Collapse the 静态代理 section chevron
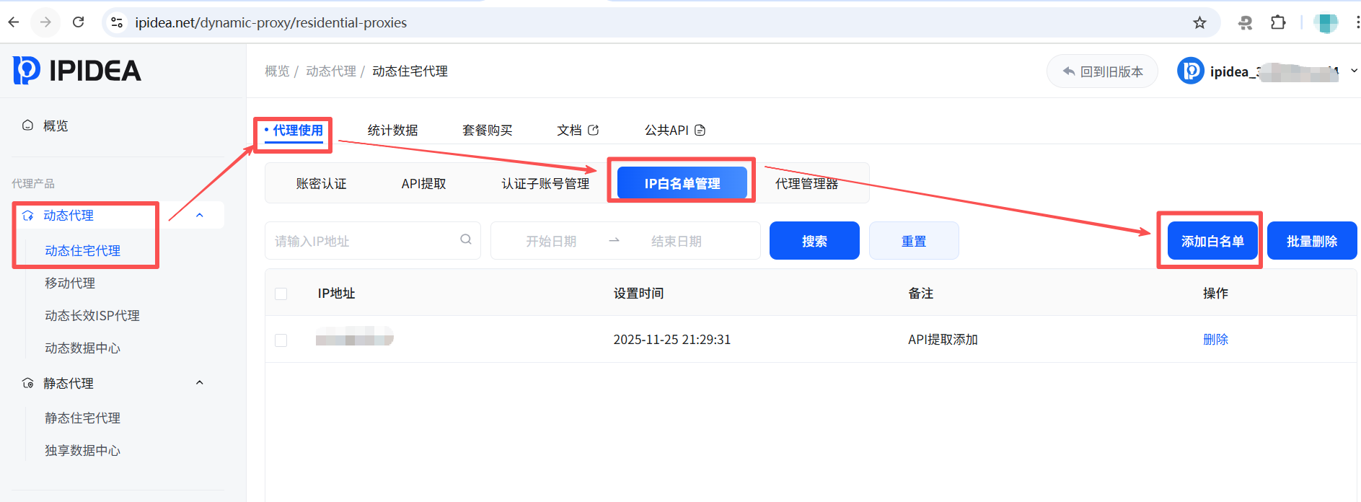This screenshot has width=1361, height=502. tap(200, 382)
